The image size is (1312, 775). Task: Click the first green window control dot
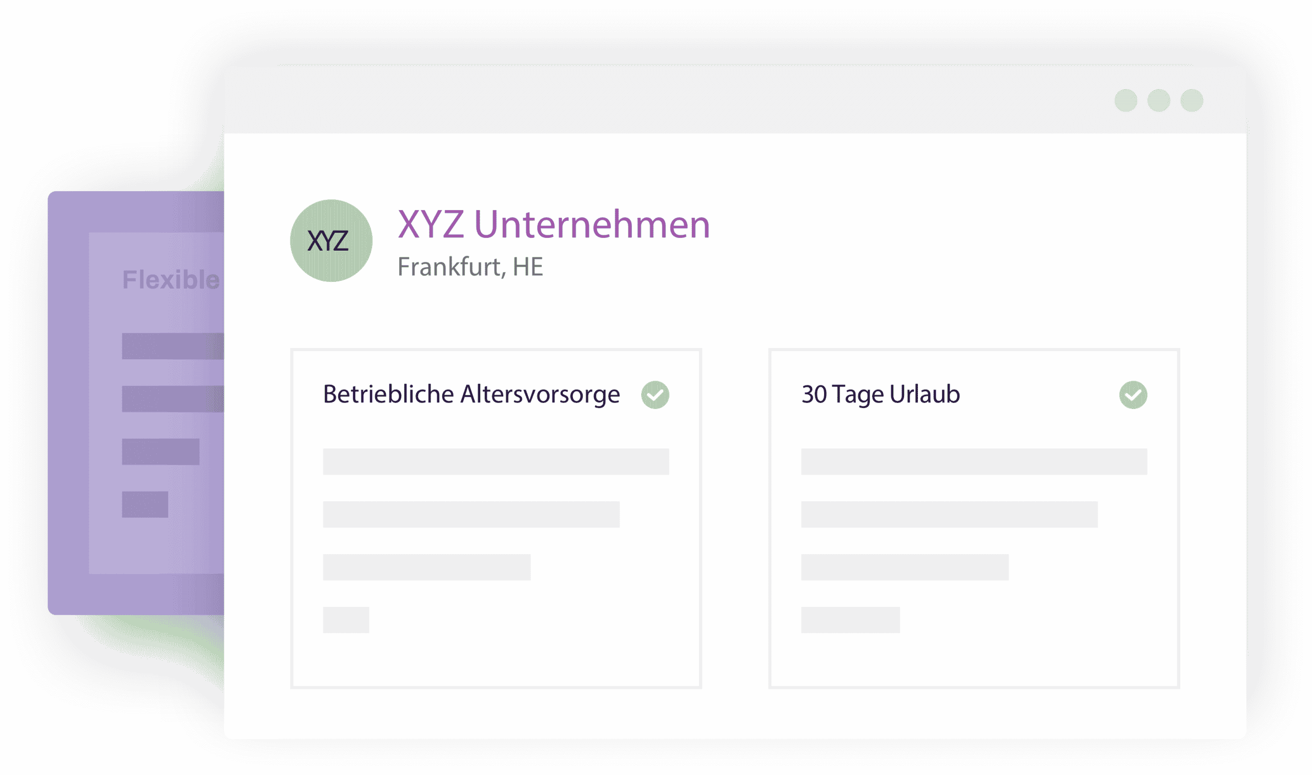point(1125,100)
